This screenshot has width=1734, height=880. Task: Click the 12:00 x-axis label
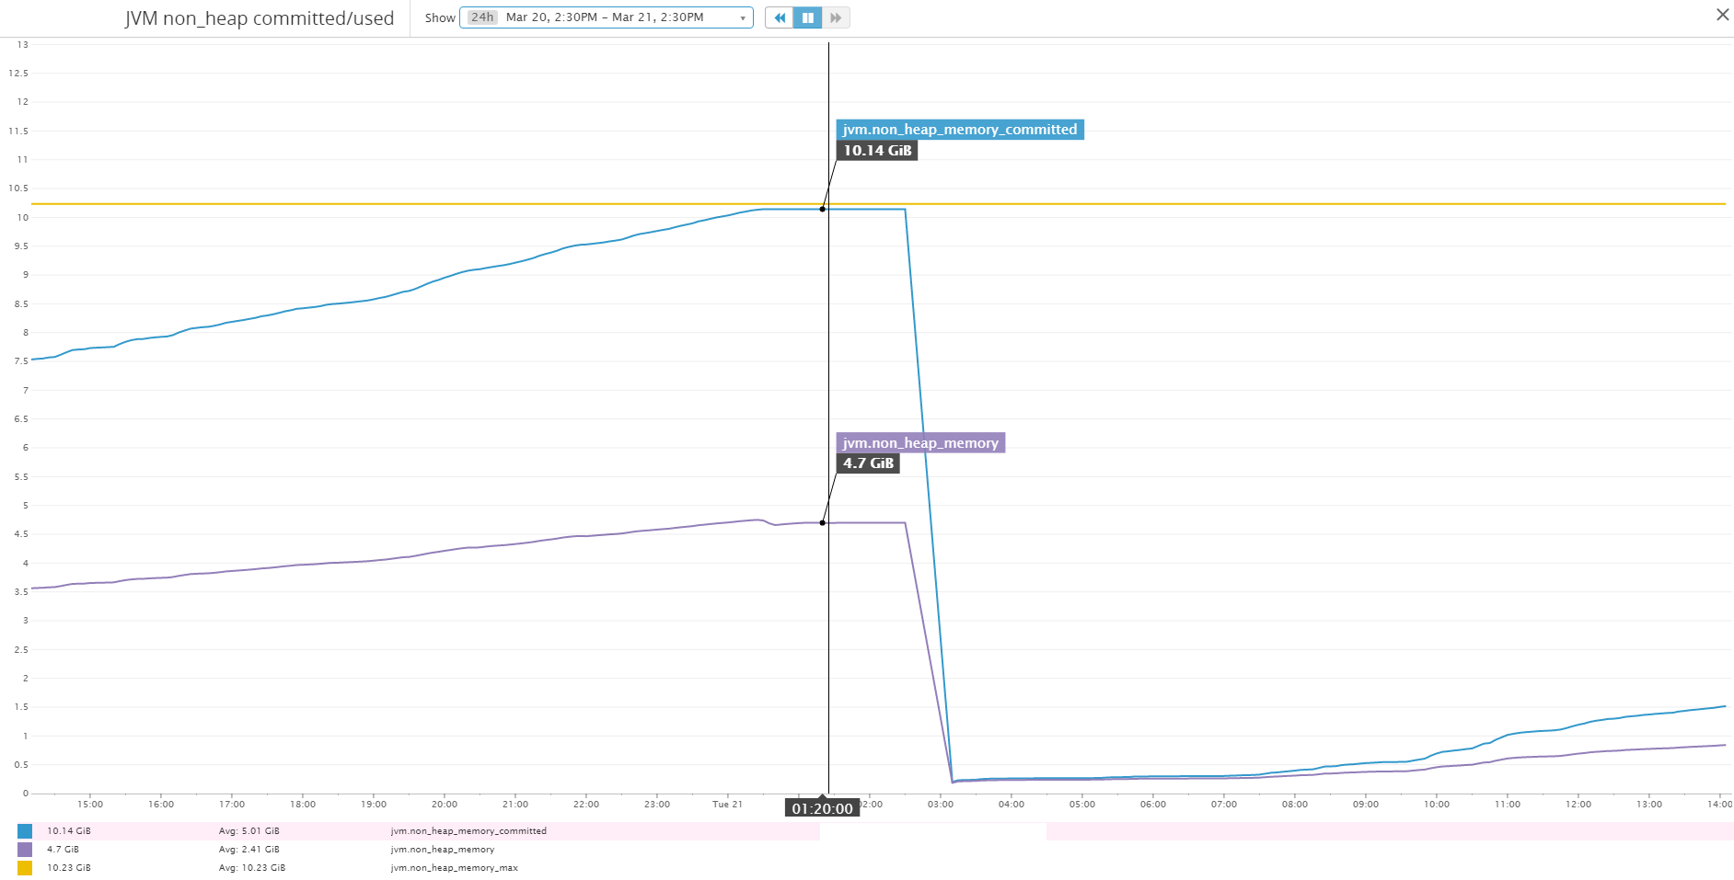[x=1578, y=805]
